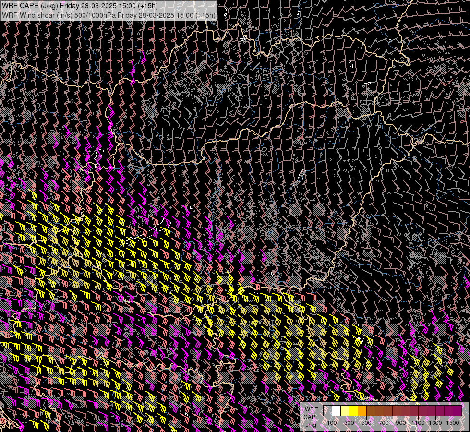Click the 'WRF CAPE (J/kg) Friday' title line

pos(79,6)
